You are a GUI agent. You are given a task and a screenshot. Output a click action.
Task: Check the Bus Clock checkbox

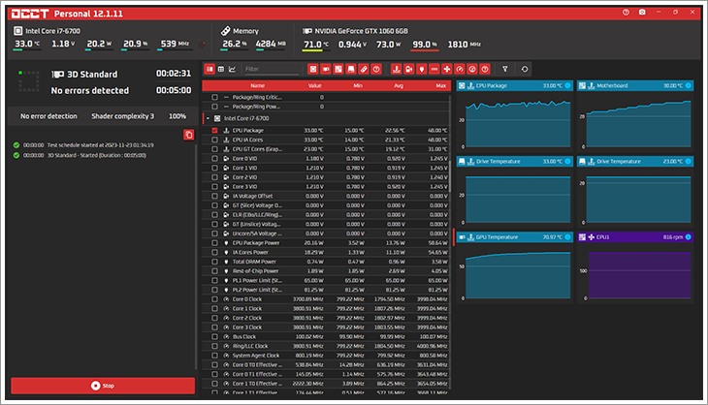[x=215, y=337]
